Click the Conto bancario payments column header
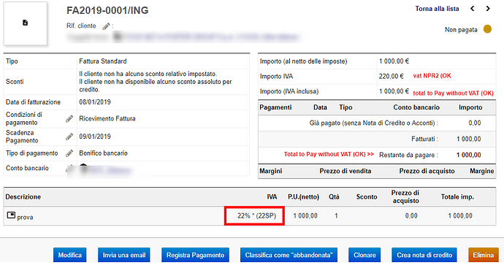504x268 pixels. point(416,107)
